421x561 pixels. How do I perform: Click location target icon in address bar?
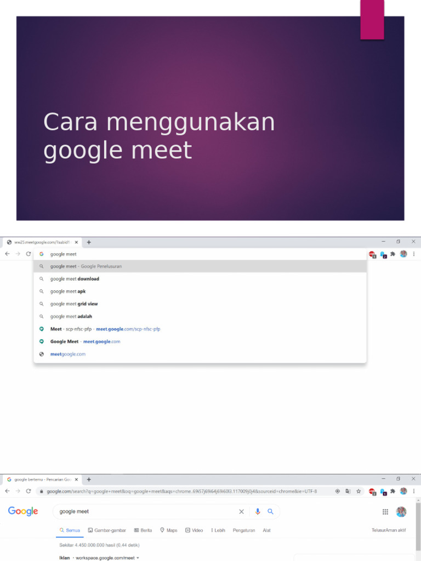pos(337,491)
